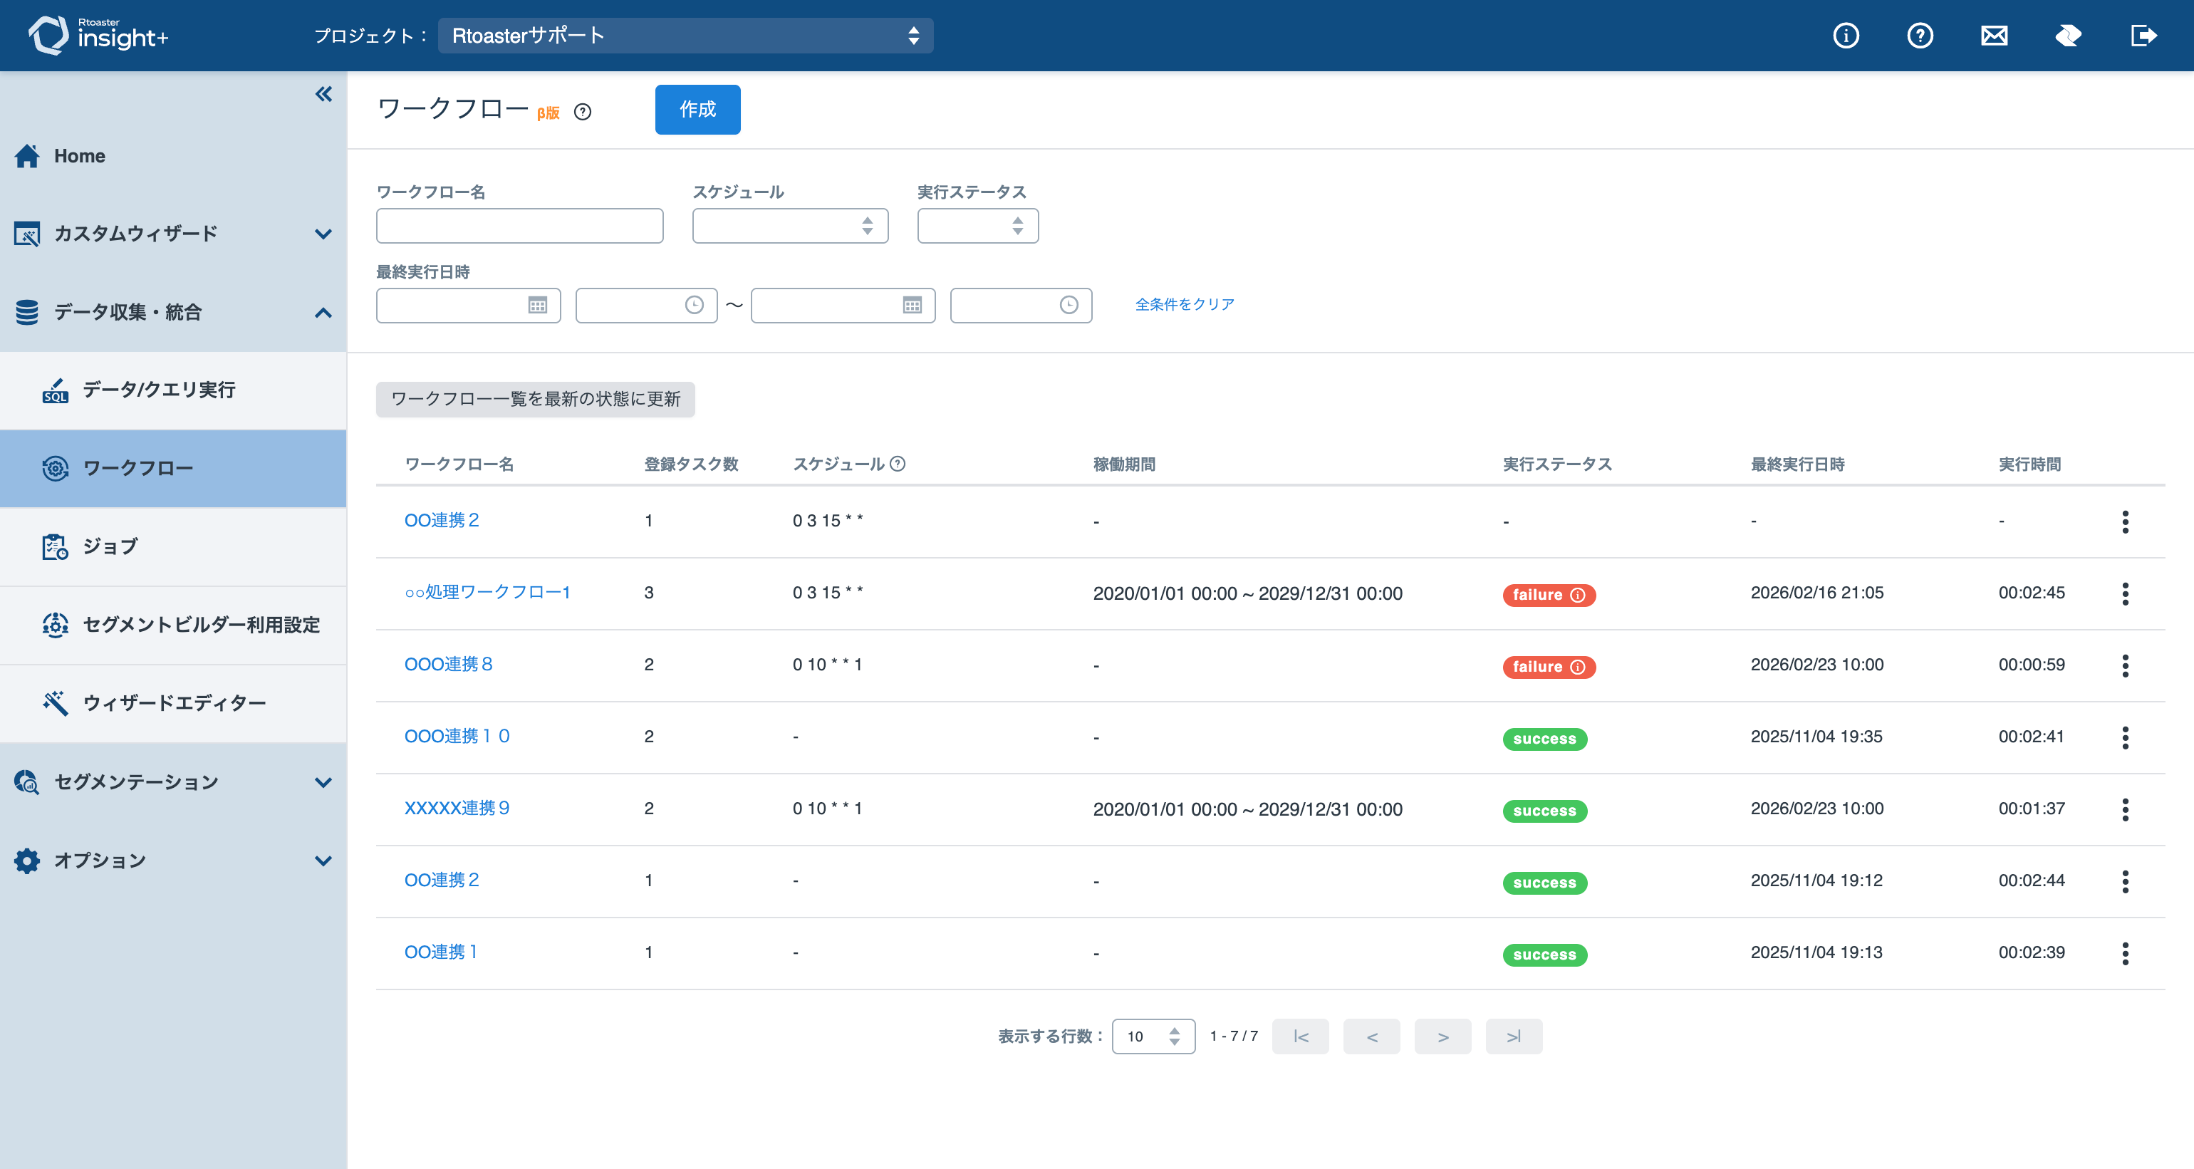
Task: Go to the previous page of results
Action: [x=1371, y=1036]
